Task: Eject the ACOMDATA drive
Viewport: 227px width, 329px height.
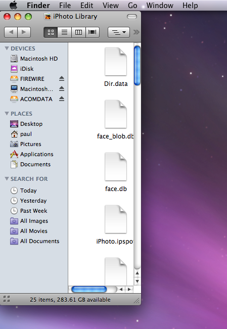Action: tap(62, 99)
